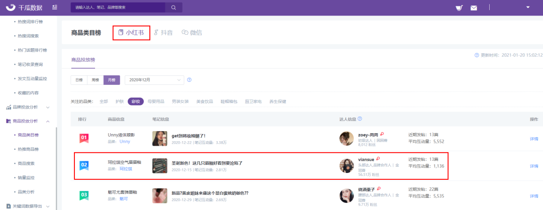Click the magnifier search button
The height and width of the screenshot is (210, 543).
pos(173,7)
